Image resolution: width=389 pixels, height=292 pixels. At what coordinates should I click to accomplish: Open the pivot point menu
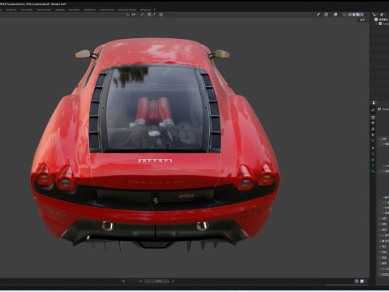pyautogui.click(x=143, y=15)
